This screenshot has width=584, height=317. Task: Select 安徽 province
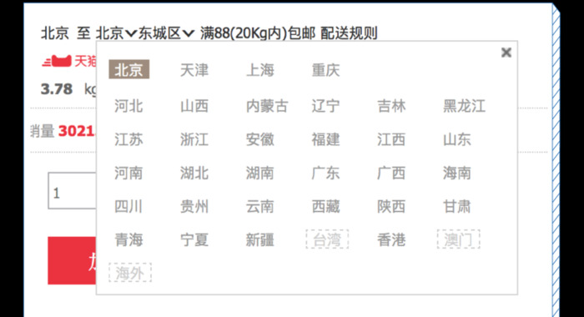[x=260, y=139]
